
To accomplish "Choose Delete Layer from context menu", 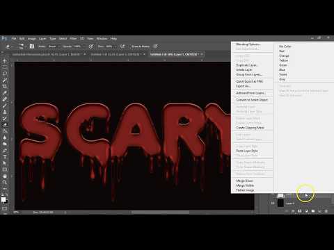I will [x=244, y=69].
